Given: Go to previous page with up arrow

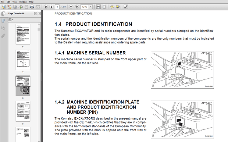Looking at the screenshot, I should point(46,7).
